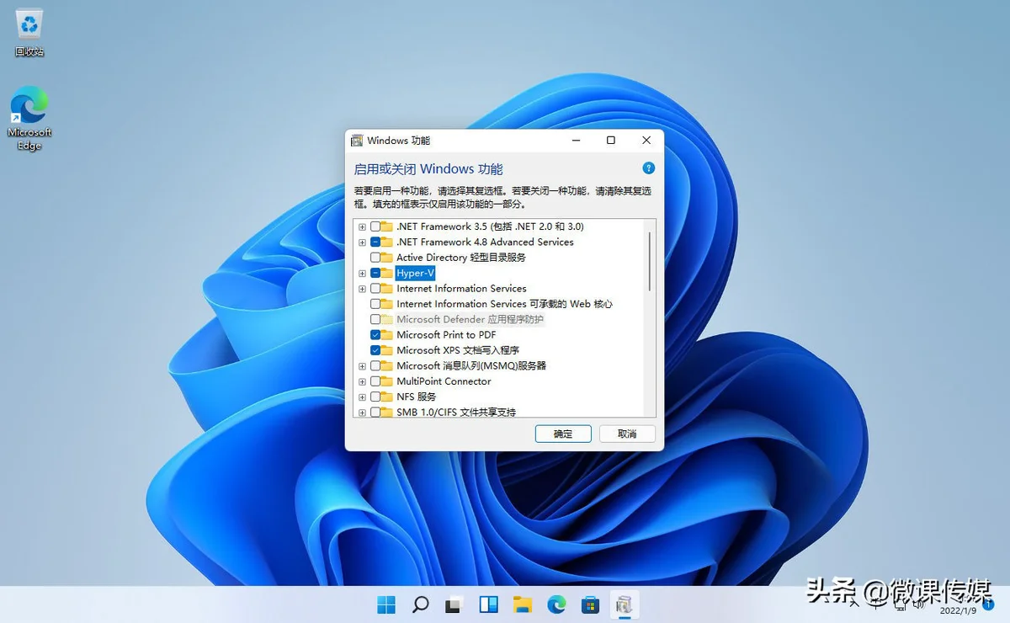Toggle the .NET Framework 4.8 Advanced Services checkbox
1010x623 pixels.
(x=375, y=242)
